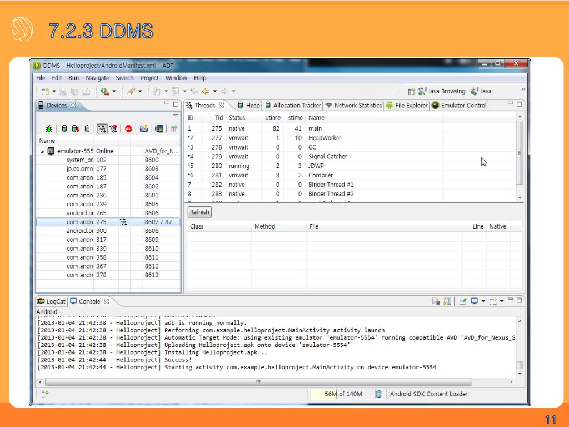Switch to the Allocation Tracker tab
569x427 pixels.
point(293,105)
